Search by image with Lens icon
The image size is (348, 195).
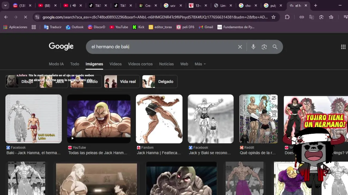point(264,47)
